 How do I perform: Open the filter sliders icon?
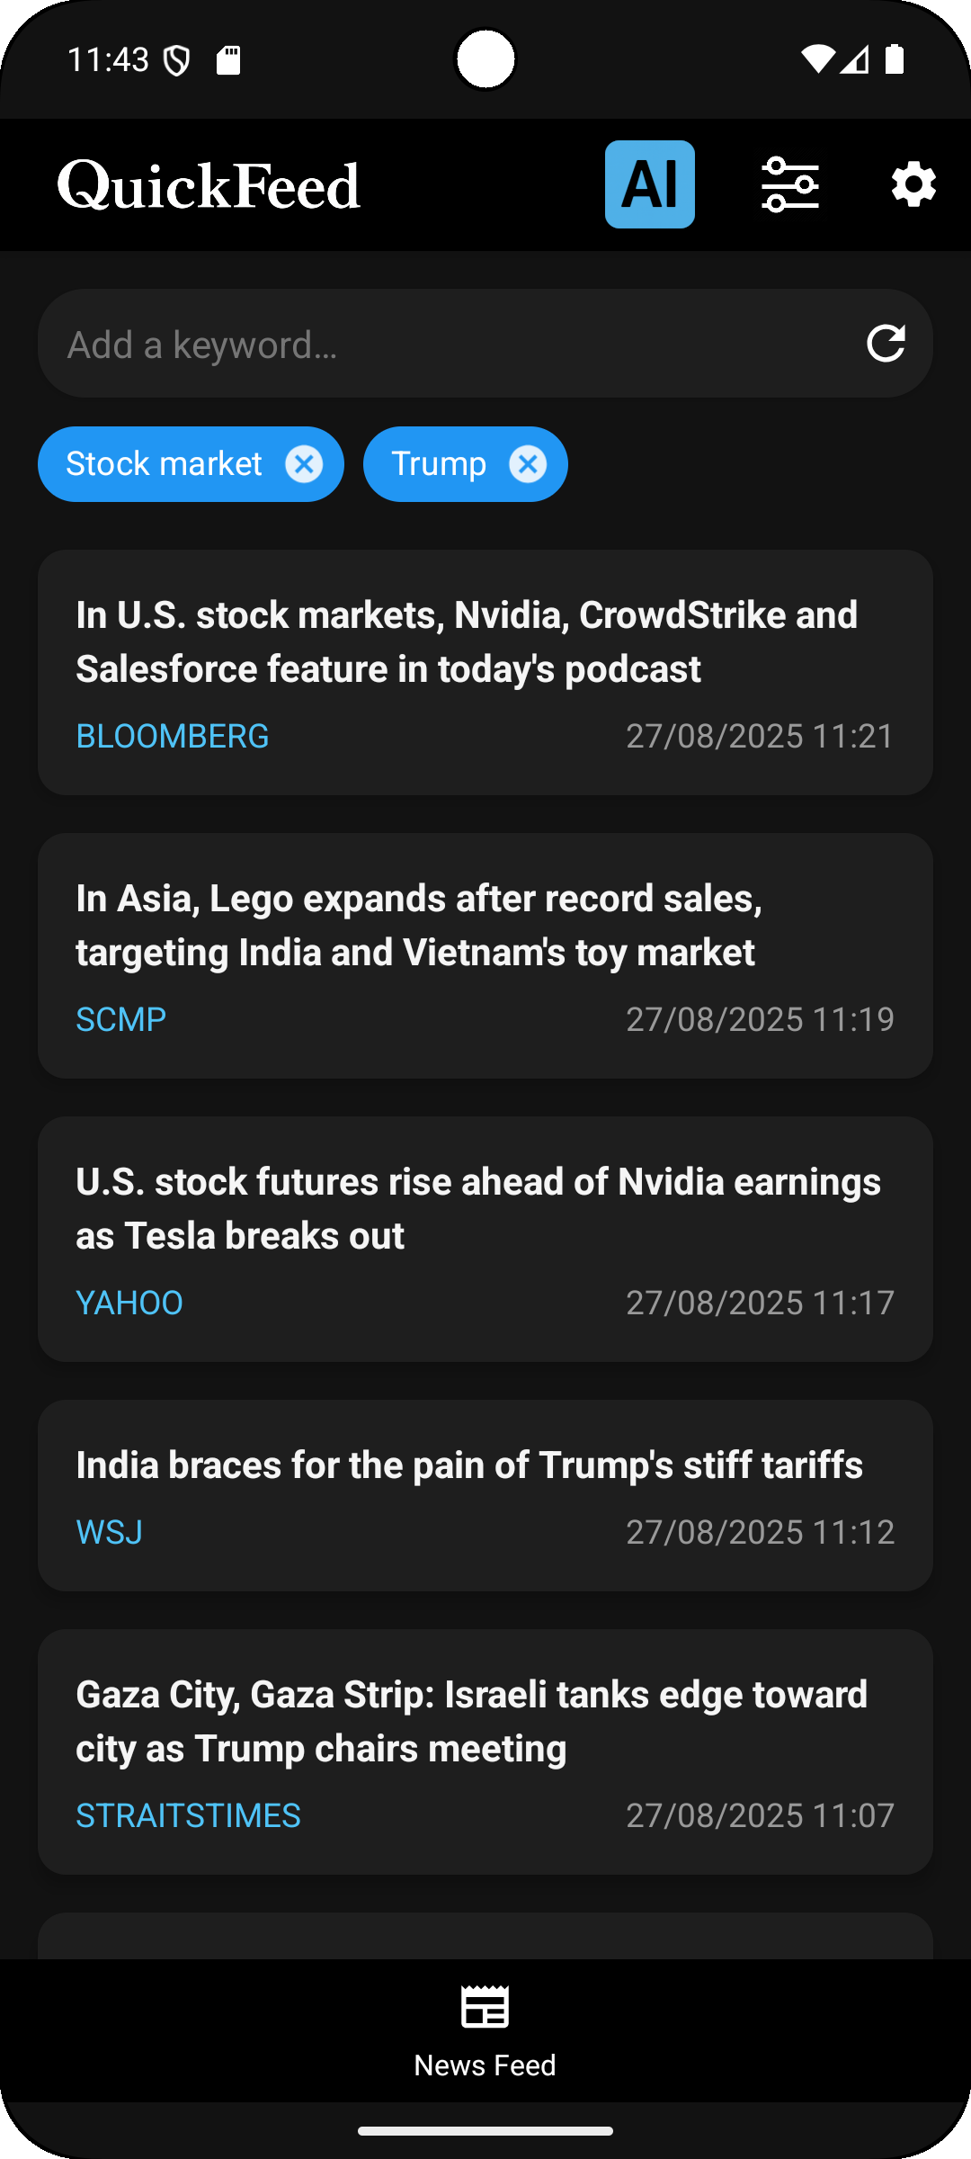790,184
